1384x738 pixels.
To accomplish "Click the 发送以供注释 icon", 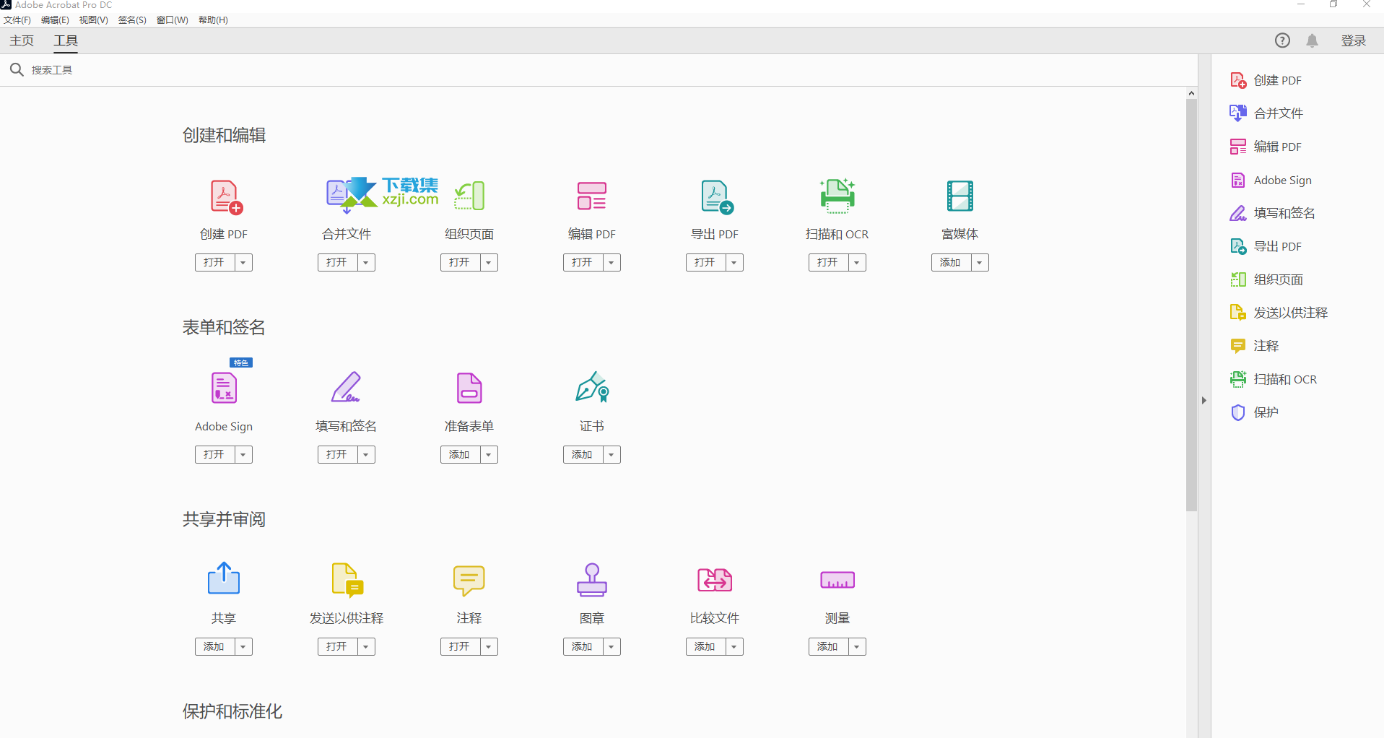I will 347,580.
